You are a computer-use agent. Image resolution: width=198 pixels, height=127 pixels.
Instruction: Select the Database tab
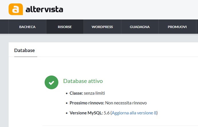click(25, 50)
